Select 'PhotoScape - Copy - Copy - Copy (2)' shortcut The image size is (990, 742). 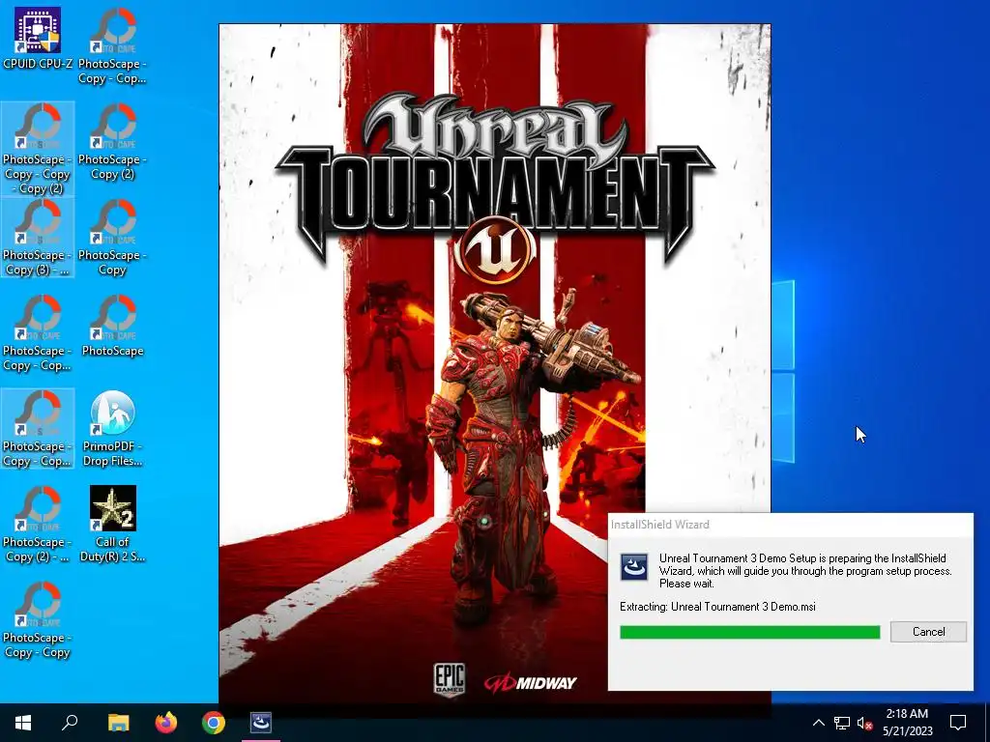(x=38, y=150)
